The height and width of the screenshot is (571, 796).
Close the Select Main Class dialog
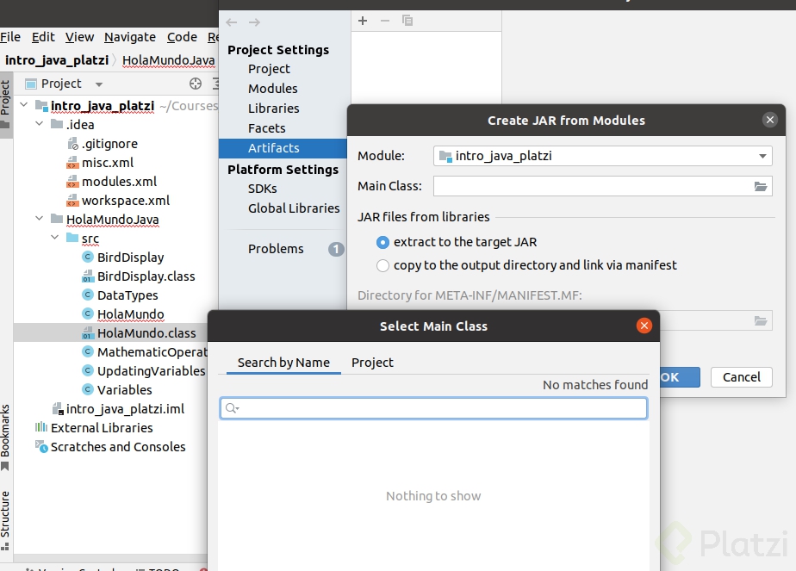click(644, 326)
